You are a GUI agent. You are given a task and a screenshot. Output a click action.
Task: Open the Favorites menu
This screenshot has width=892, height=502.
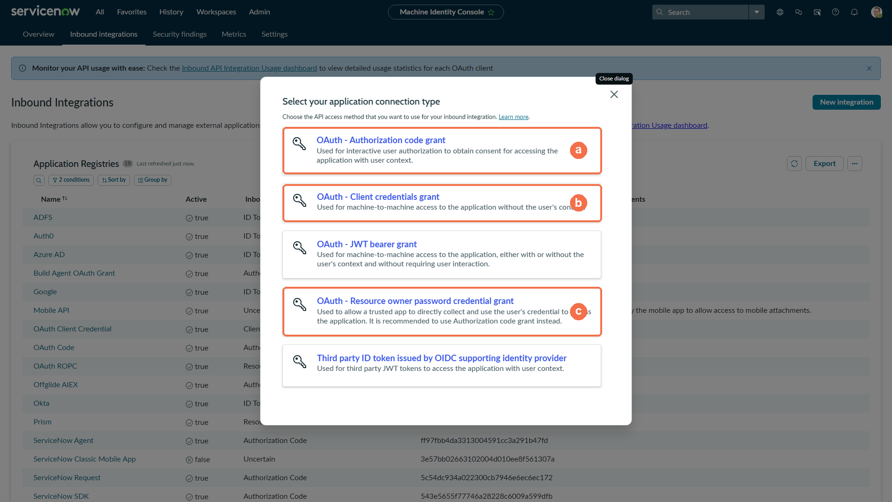pyautogui.click(x=132, y=12)
